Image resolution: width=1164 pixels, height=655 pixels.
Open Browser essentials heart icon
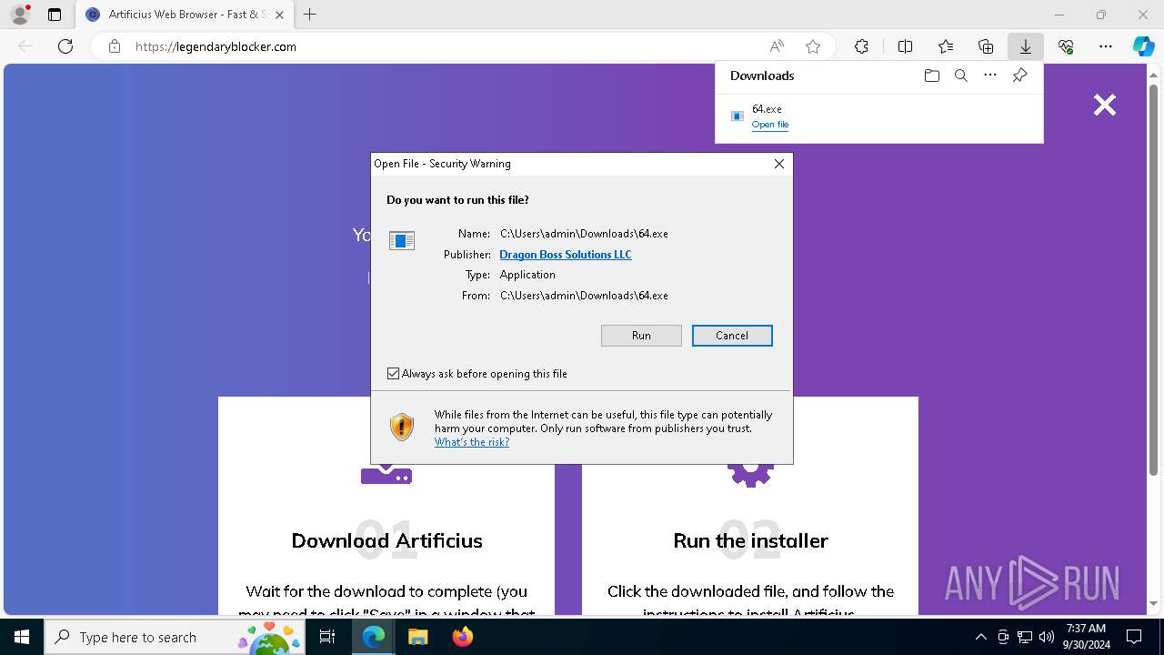1066,46
